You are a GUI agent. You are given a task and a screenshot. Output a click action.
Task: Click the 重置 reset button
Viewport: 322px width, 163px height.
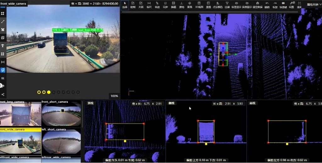tap(208, 5)
